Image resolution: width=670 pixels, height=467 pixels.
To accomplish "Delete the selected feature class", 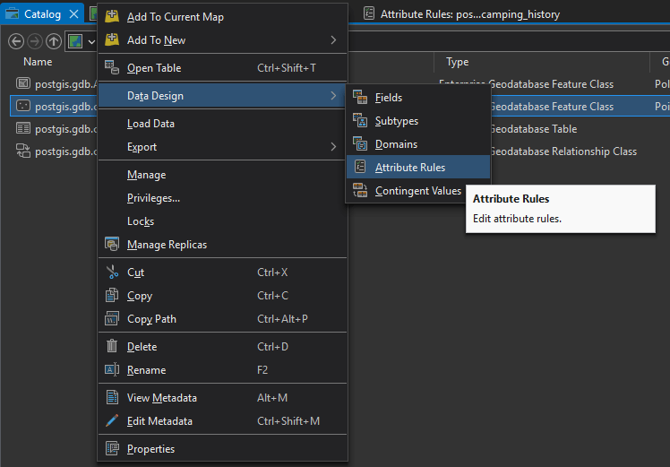I will tap(142, 347).
